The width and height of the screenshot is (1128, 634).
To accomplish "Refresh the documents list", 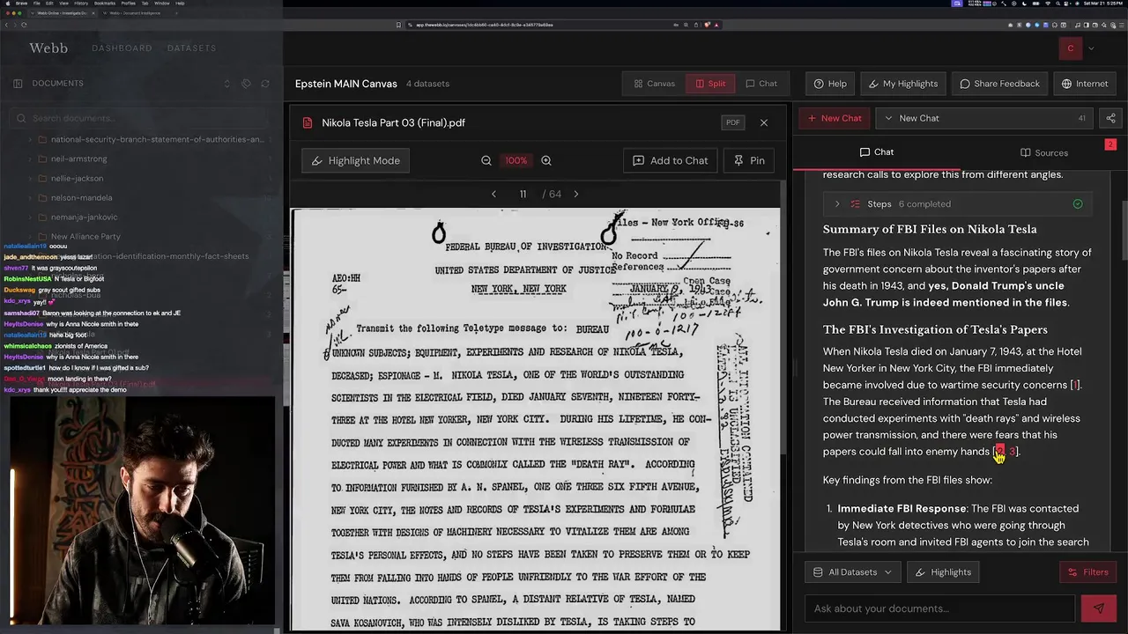I will [264, 84].
